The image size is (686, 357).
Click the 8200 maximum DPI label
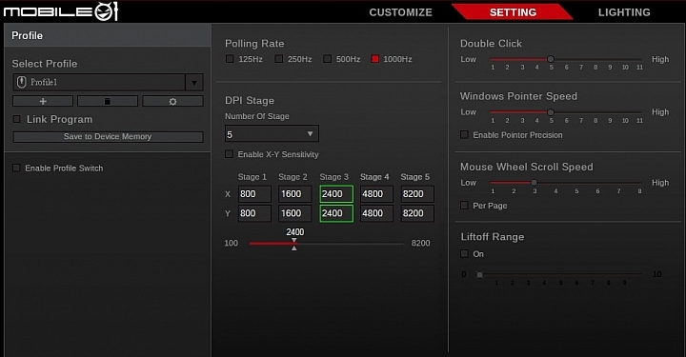pos(421,244)
